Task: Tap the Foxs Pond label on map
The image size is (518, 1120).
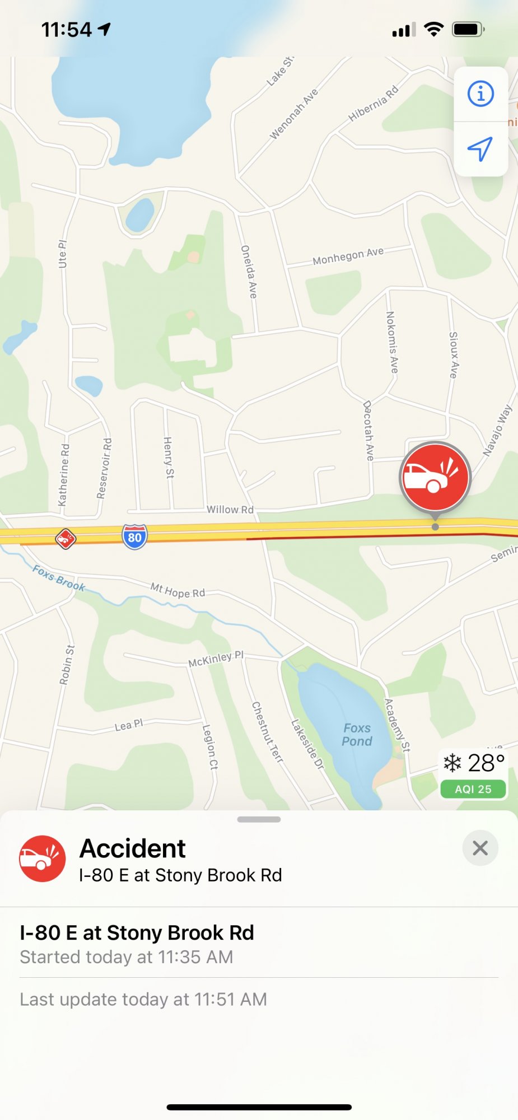Action: point(357,735)
